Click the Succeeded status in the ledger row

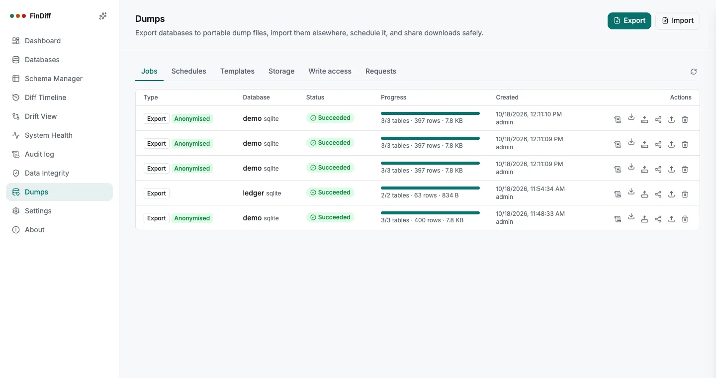coord(330,192)
